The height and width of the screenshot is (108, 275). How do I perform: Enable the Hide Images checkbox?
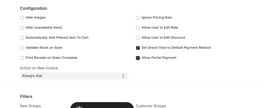pyautogui.click(x=22, y=18)
